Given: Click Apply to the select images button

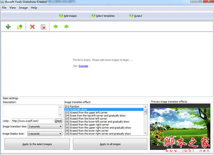Looking at the screenshot, I should pos(37,144).
